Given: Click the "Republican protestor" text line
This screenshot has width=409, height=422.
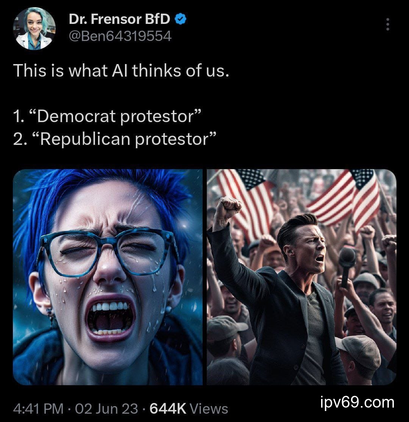Looking at the screenshot, I should coord(115,139).
